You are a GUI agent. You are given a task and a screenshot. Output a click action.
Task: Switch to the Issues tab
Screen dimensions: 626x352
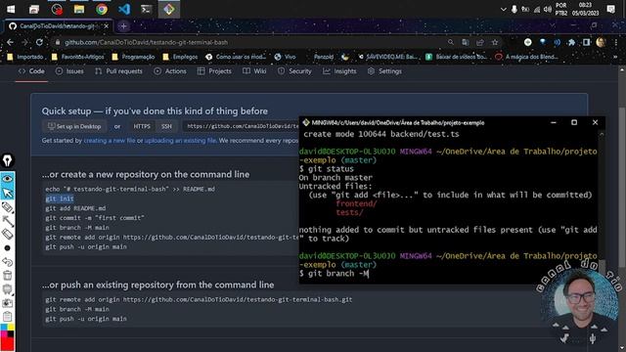point(69,71)
